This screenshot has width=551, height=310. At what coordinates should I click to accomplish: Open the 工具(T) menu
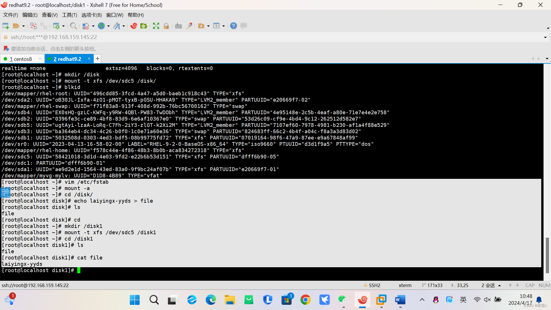[x=69, y=15]
